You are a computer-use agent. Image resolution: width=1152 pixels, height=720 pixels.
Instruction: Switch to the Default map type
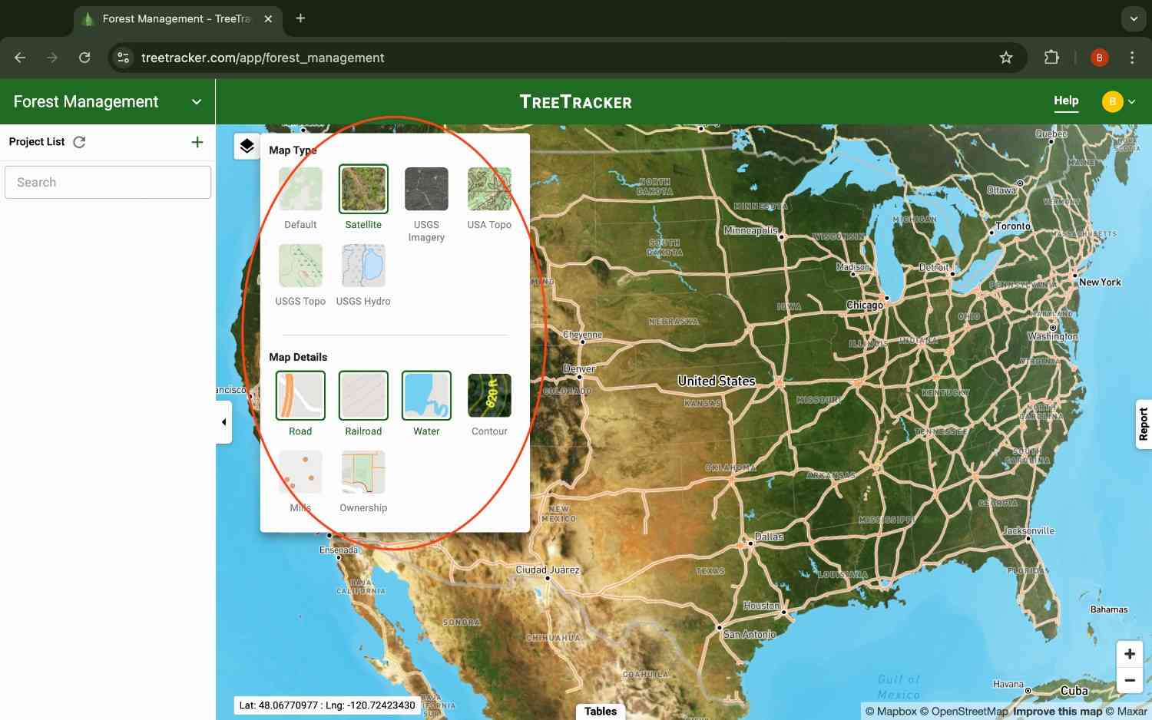point(300,189)
